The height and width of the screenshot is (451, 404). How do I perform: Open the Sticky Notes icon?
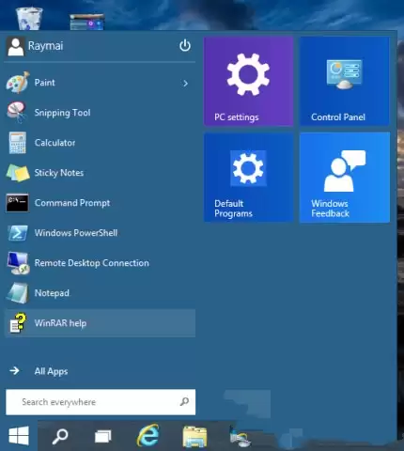pyautogui.click(x=18, y=173)
